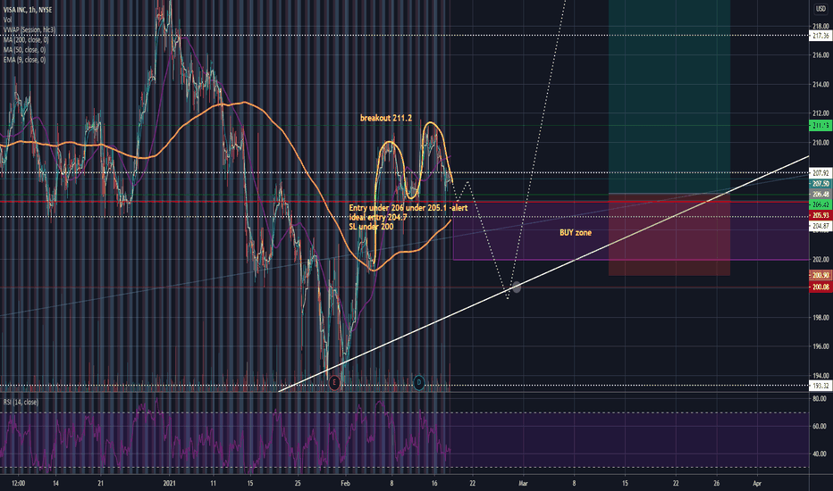This screenshot has height=491, width=833.
Task: Select the green profit zone of long position
Action: (669, 96)
